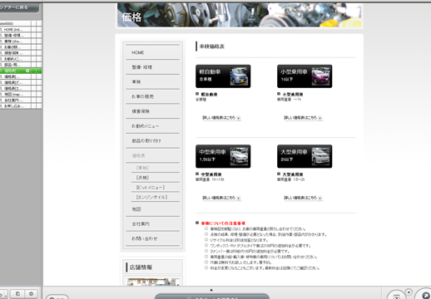
Task: Open the [車検] sub-item under 価格表
Action: click(156, 168)
